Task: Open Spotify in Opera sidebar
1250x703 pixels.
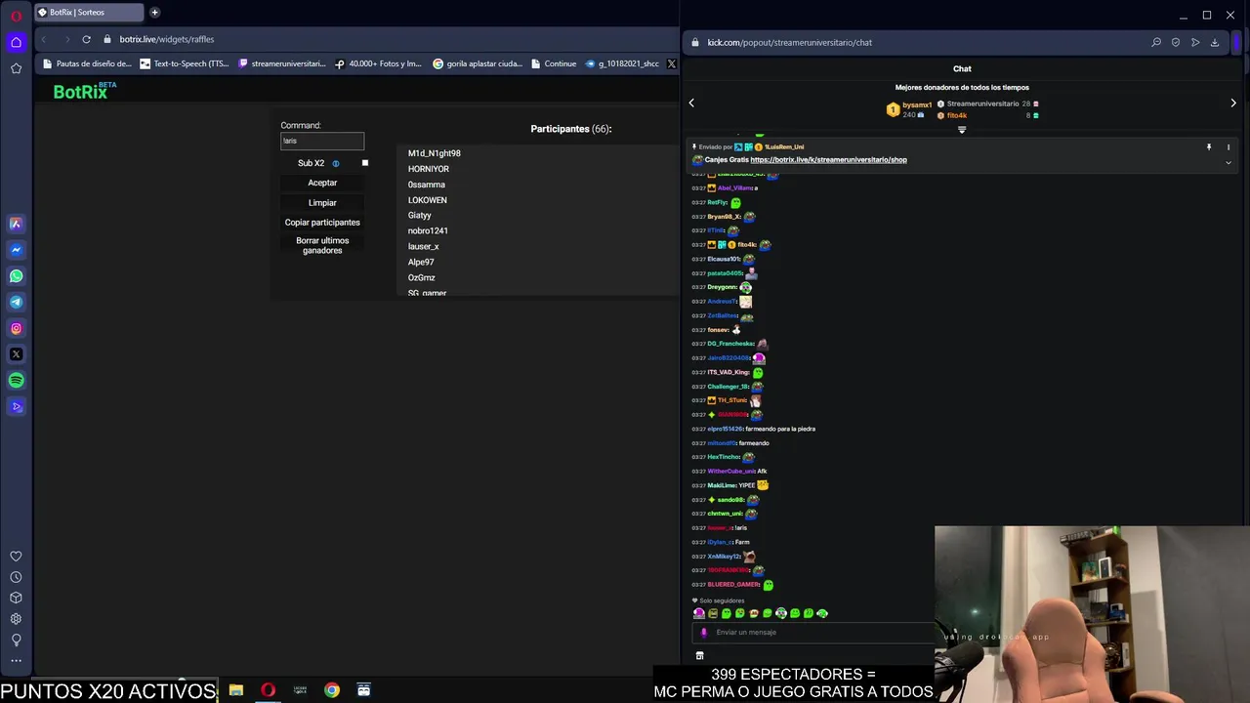Action: (x=16, y=381)
